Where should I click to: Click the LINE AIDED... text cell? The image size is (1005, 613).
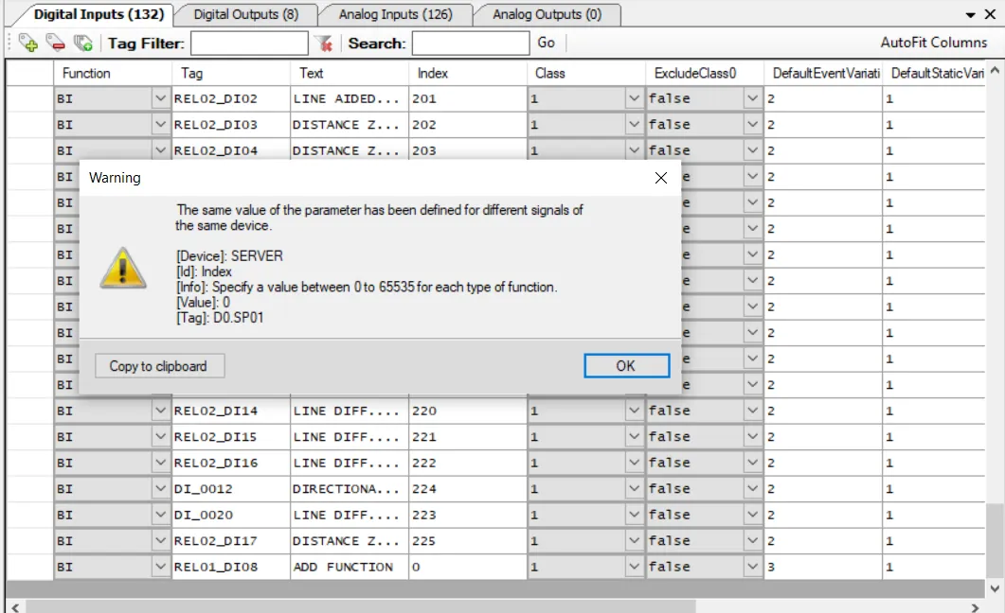(350, 98)
